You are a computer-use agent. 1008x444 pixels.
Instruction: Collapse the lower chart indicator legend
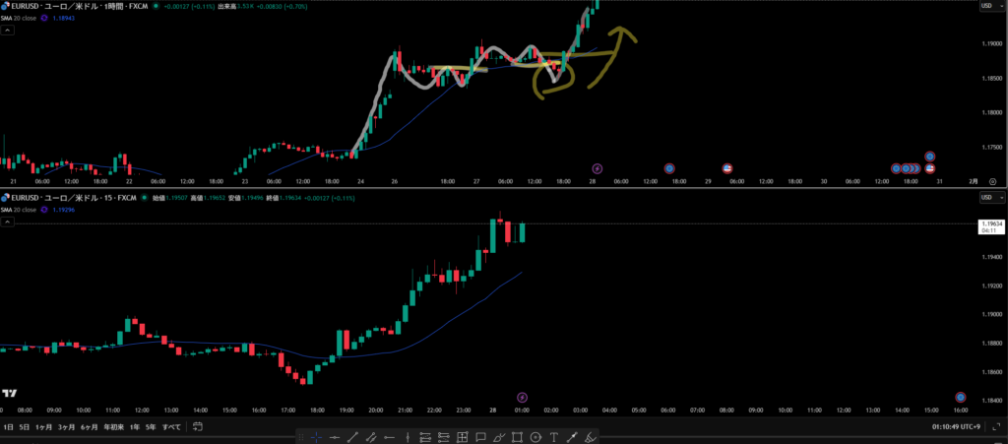coord(8,223)
